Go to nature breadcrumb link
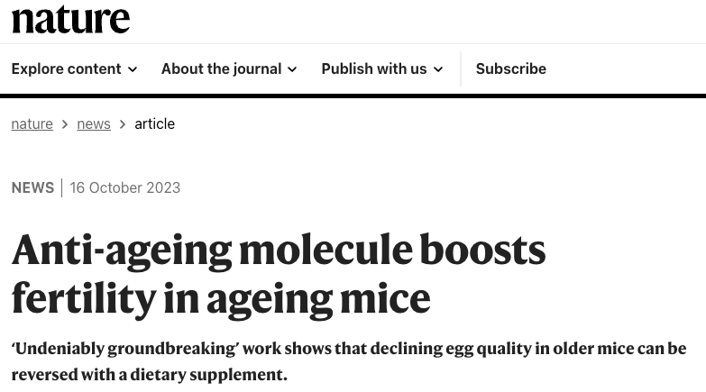 click(32, 123)
